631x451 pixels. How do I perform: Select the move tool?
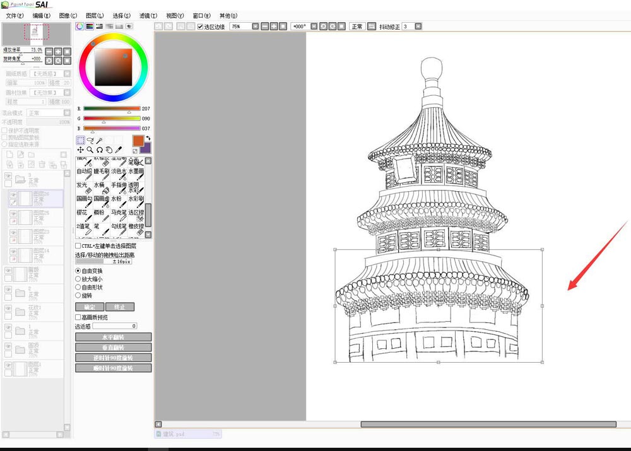click(81, 150)
